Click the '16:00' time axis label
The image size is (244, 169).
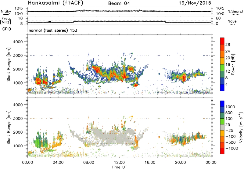[x=150, y=163]
